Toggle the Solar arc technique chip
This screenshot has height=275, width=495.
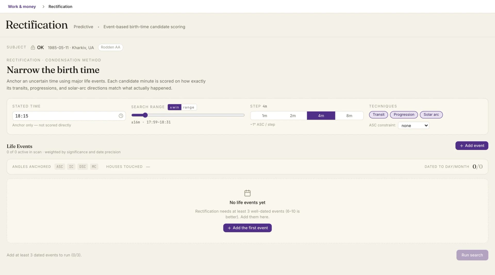point(431,115)
